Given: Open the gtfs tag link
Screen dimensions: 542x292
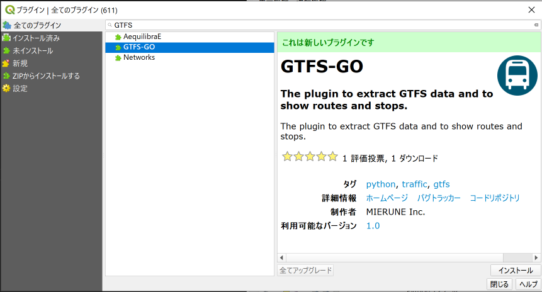Looking at the screenshot, I should coord(441,184).
